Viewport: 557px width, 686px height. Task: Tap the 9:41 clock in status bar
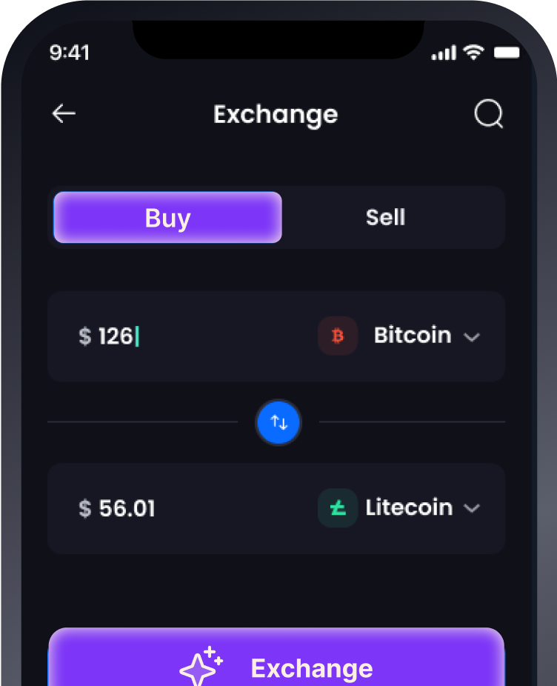pos(70,53)
